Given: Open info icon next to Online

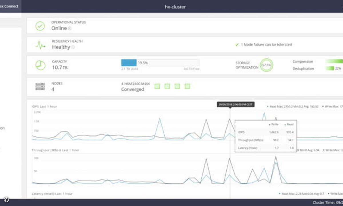Looking at the screenshot, I should point(70,28).
